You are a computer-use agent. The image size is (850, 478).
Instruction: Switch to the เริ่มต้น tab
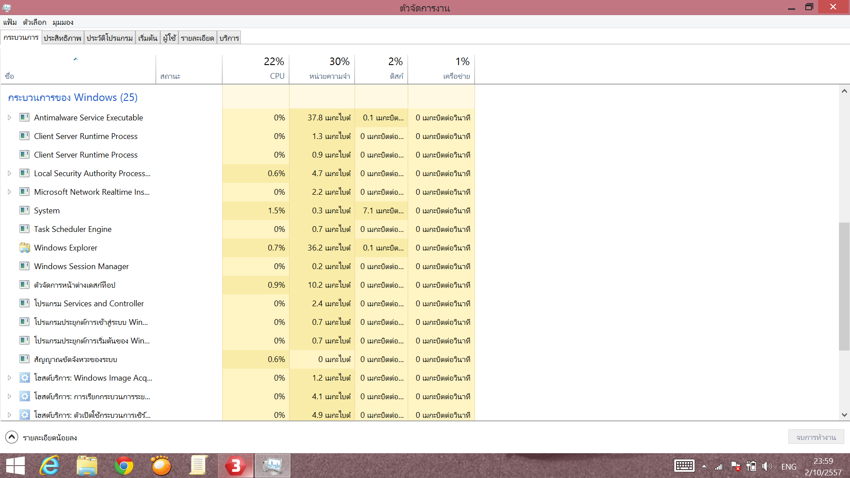tap(148, 38)
